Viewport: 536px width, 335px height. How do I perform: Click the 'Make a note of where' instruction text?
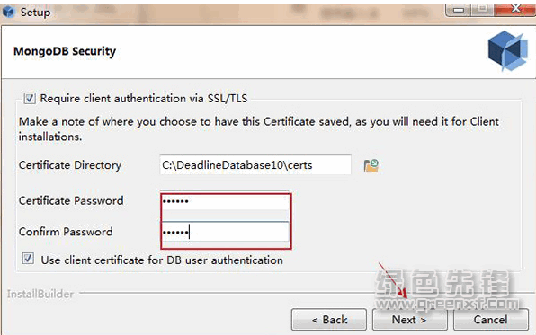click(259, 129)
